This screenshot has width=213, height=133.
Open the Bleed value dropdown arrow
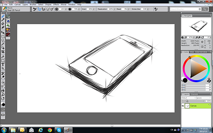(128, 9)
